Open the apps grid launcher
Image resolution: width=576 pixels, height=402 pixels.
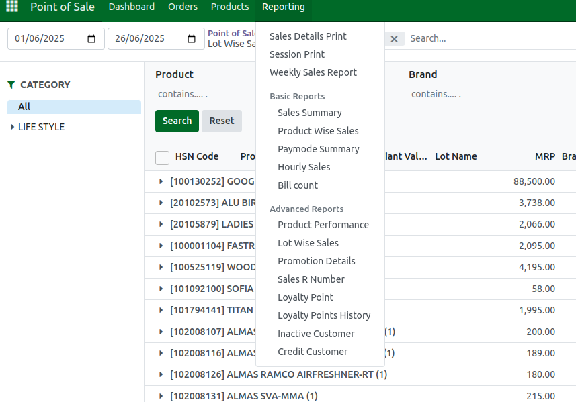11,7
